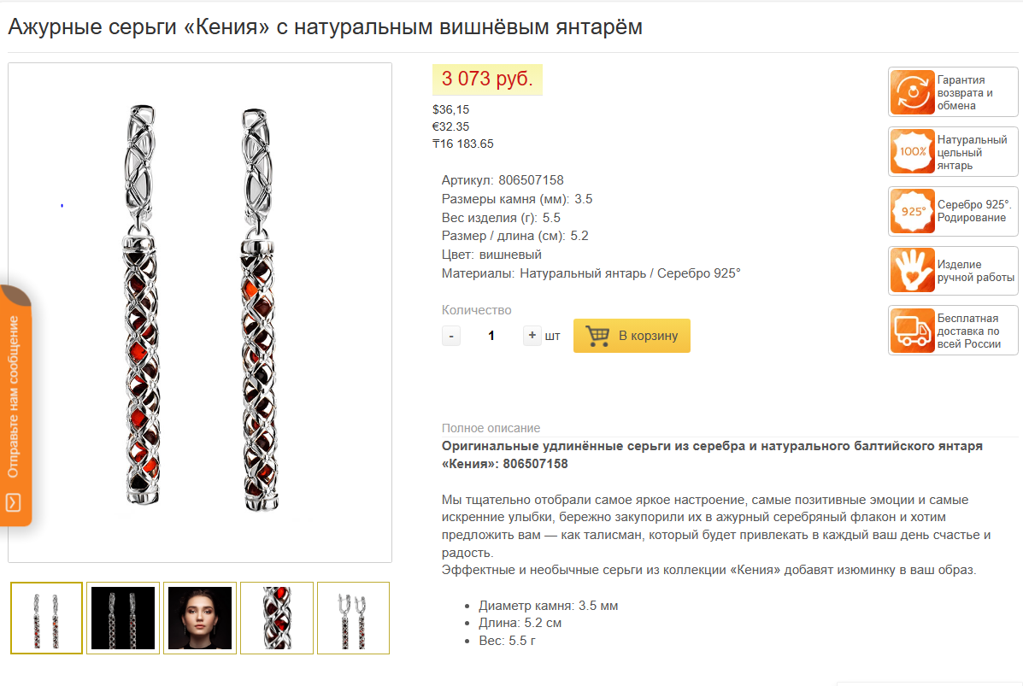Screen dimensions: 1023x686
Task: Click the free delivery truck icon
Action: point(912,331)
